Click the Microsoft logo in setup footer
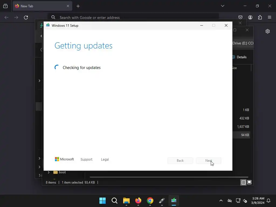Image resolution: width=276 pixels, height=207 pixels. click(64, 159)
